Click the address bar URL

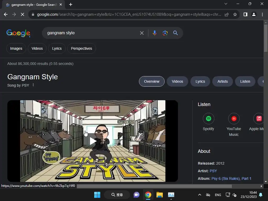tap(129, 15)
